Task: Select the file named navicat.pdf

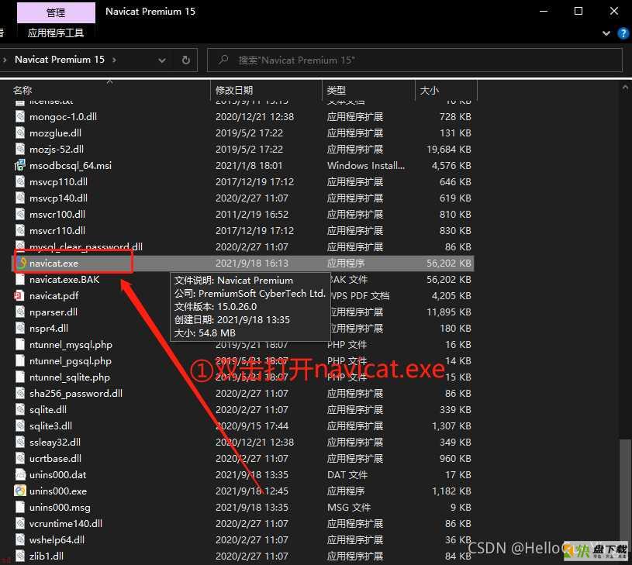Action: pos(54,296)
